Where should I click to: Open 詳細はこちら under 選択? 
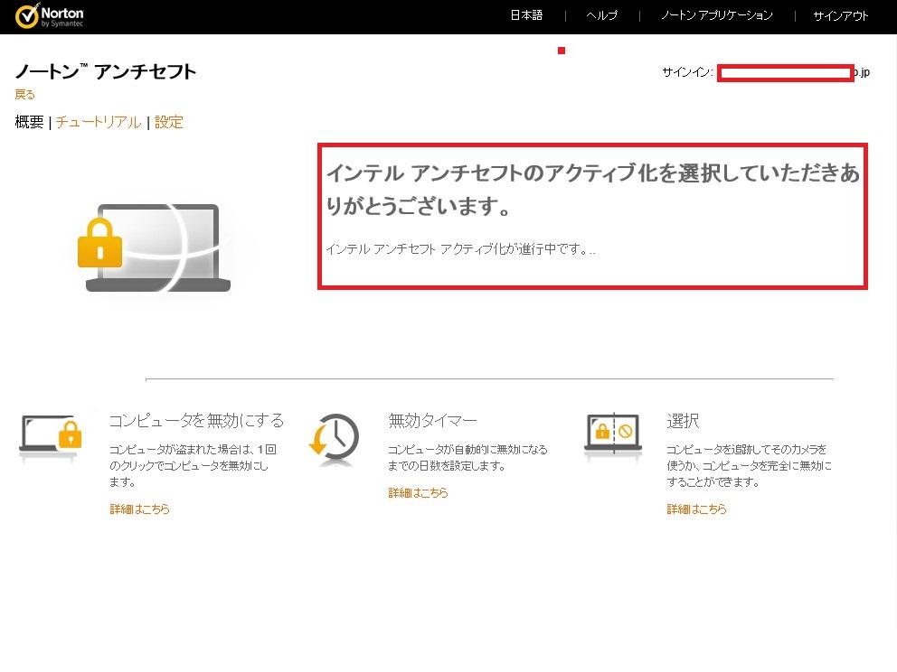pyautogui.click(x=697, y=509)
